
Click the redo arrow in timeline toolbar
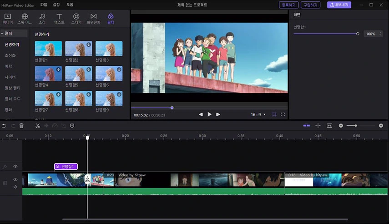(13, 125)
